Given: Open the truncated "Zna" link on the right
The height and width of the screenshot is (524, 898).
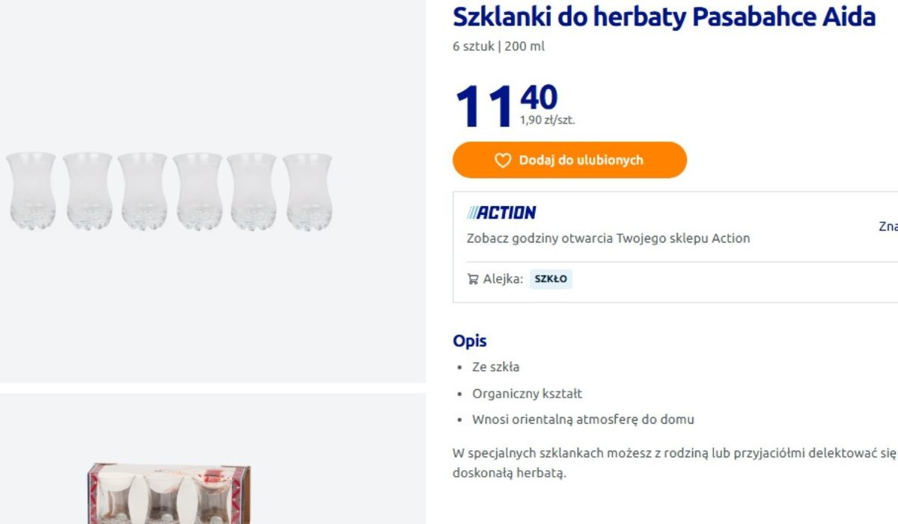Looking at the screenshot, I should pyautogui.click(x=888, y=226).
